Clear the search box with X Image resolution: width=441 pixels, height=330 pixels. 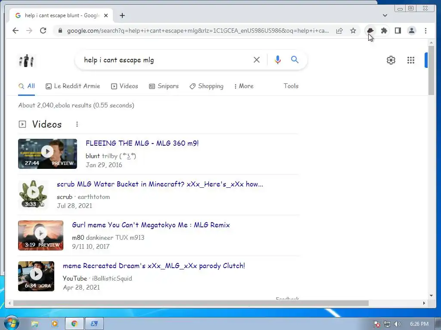click(257, 60)
